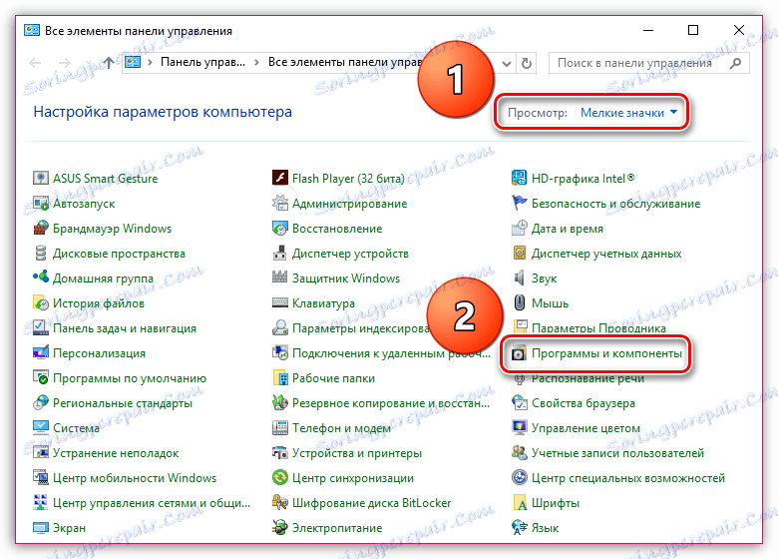Open Центр синхронизации green icon
The height and width of the screenshot is (559, 778).
pyautogui.click(x=280, y=478)
